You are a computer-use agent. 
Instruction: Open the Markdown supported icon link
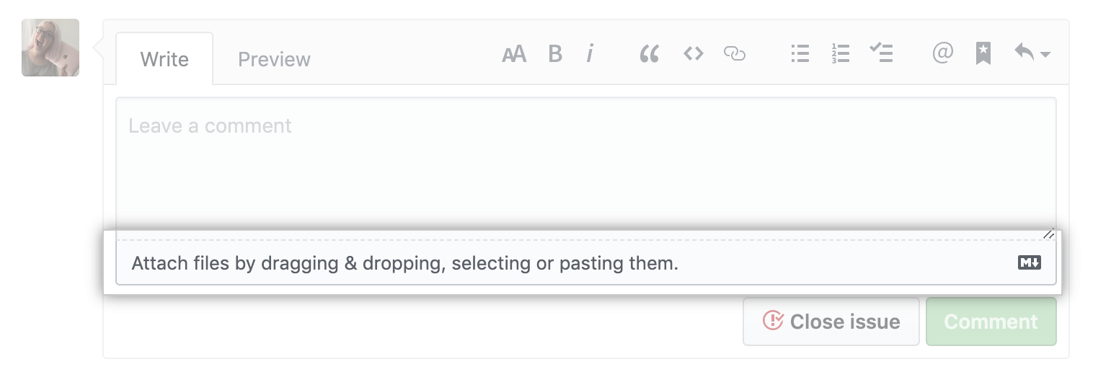pyautogui.click(x=1029, y=263)
